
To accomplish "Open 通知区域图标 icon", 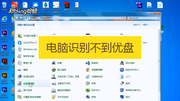I will [x=54, y=90].
